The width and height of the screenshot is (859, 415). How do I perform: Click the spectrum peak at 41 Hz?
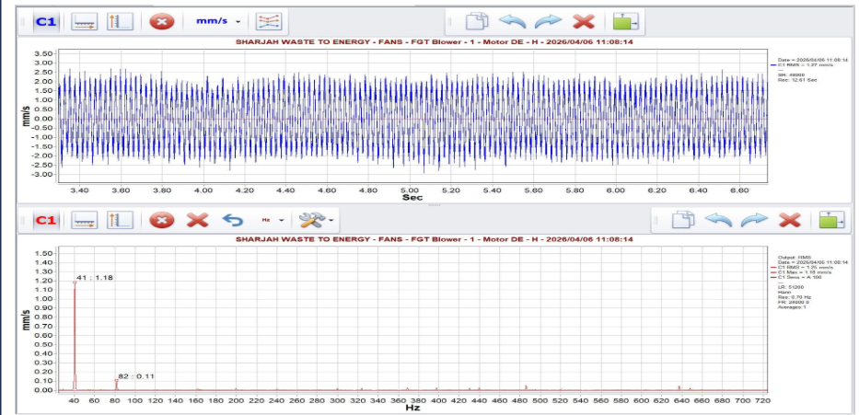pyautogui.click(x=75, y=282)
